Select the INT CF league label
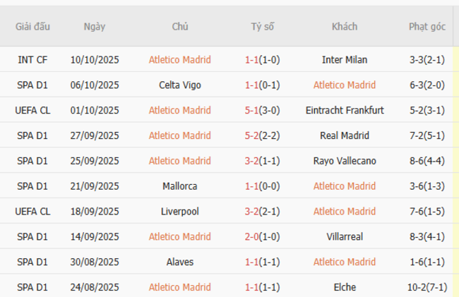The image size is (459, 297). (x=33, y=60)
